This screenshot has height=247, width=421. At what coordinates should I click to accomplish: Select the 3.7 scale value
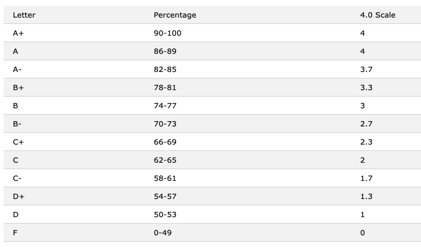click(366, 70)
